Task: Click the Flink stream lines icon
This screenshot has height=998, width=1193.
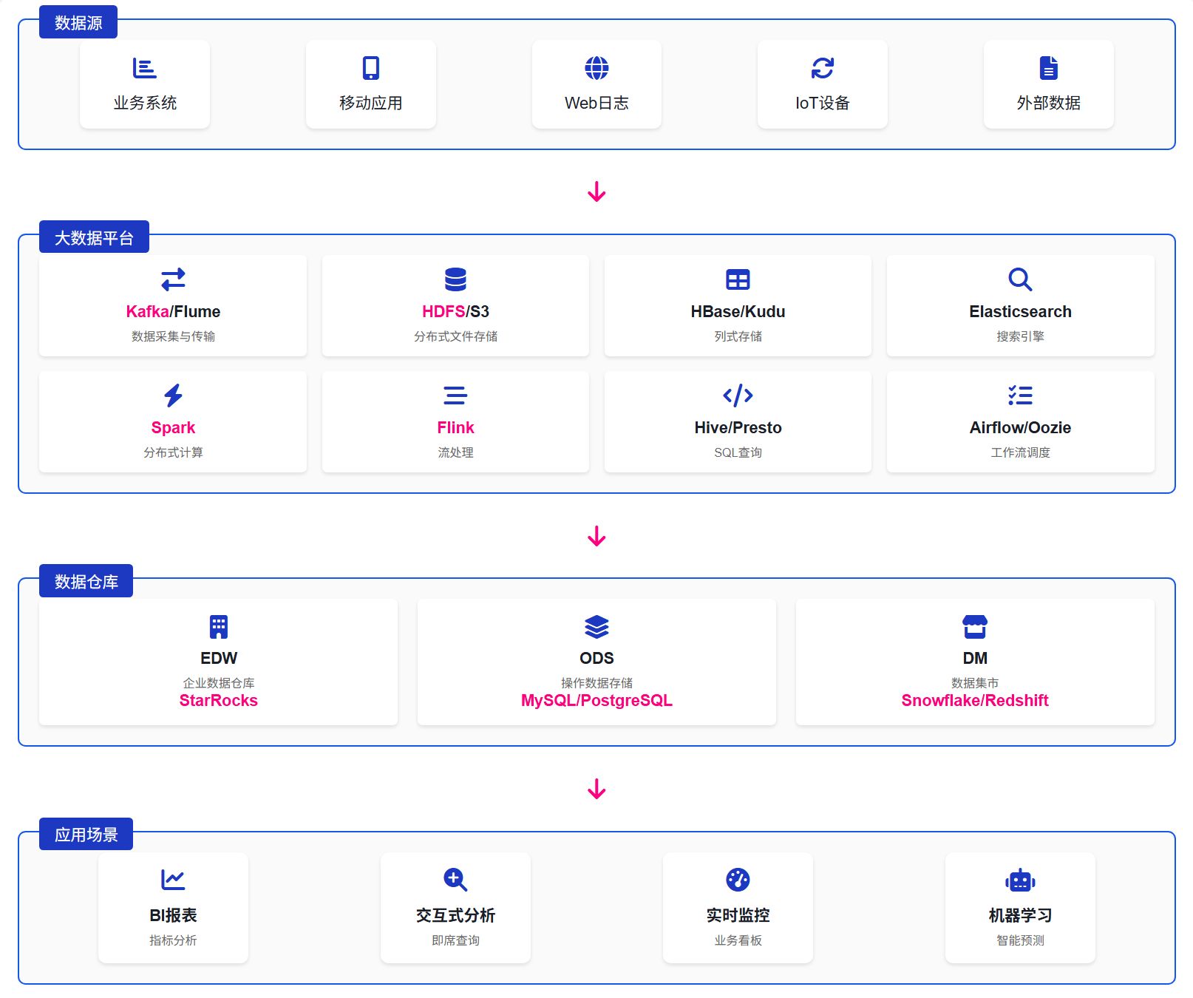Action: tap(455, 396)
